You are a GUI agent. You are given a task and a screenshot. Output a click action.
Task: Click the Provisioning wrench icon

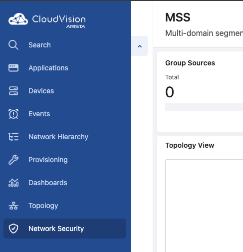pos(13,160)
